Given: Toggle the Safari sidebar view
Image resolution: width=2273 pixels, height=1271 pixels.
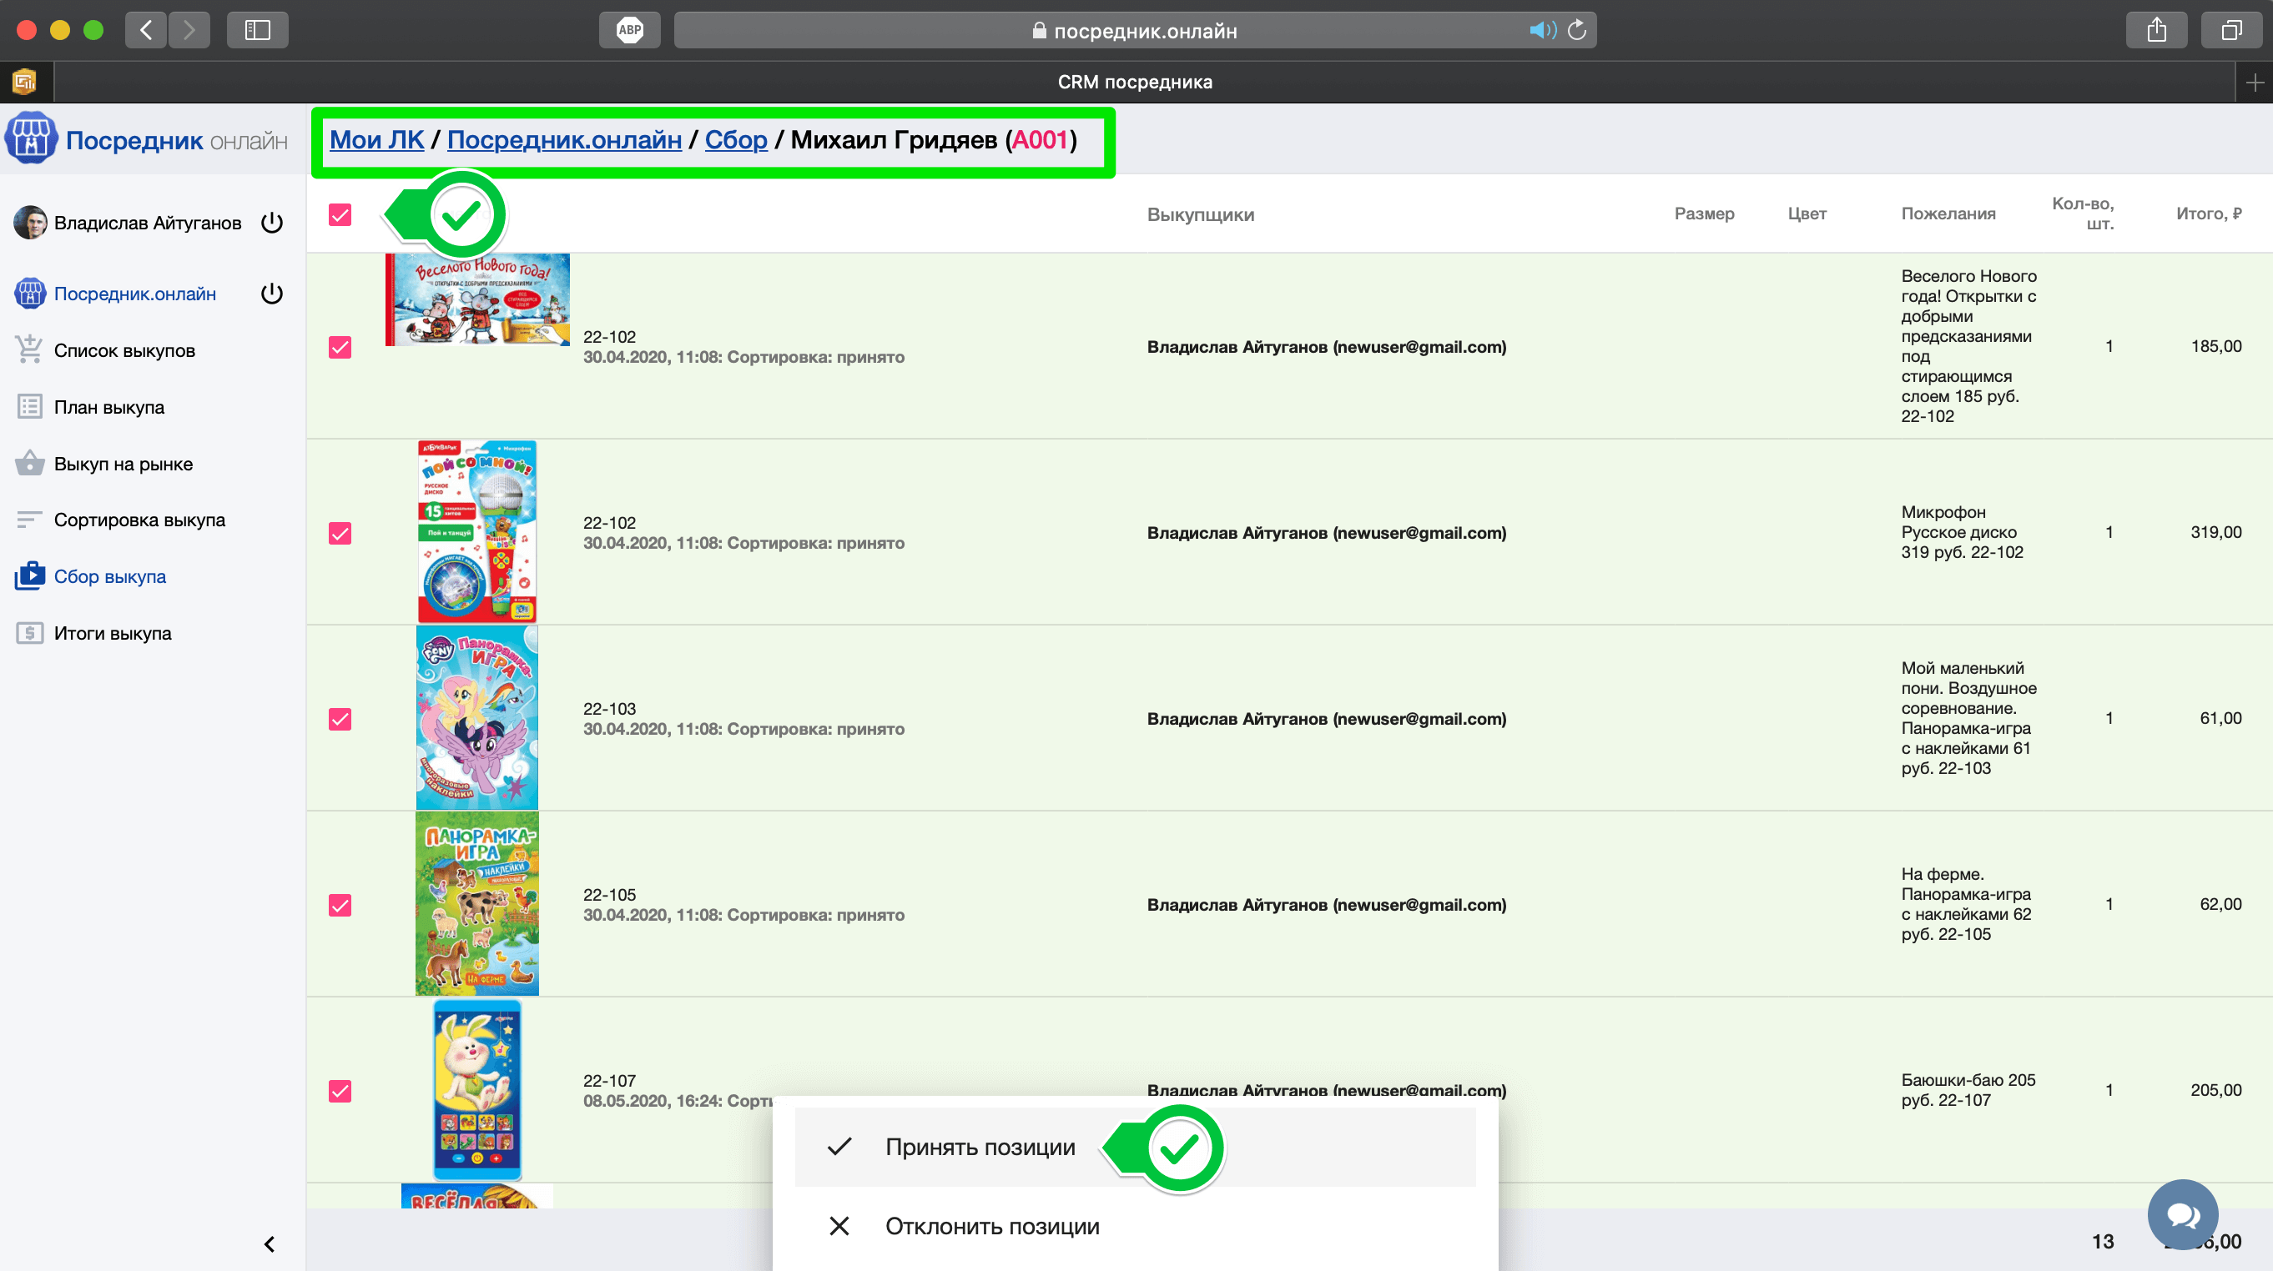Looking at the screenshot, I should click(x=257, y=30).
